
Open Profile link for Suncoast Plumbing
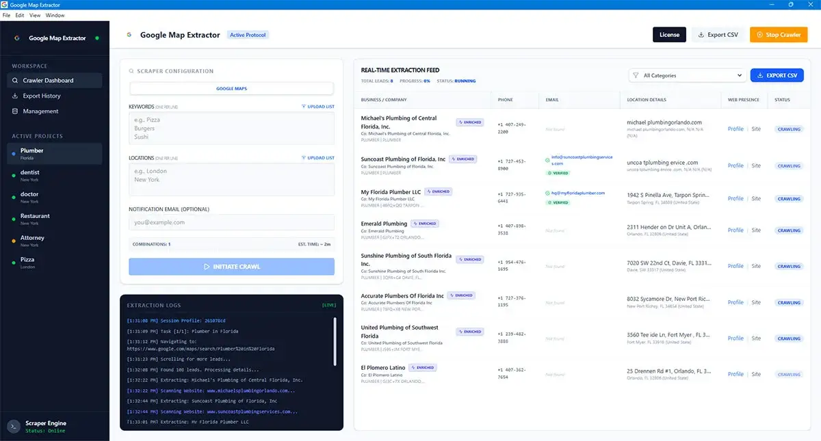(735, 165)
